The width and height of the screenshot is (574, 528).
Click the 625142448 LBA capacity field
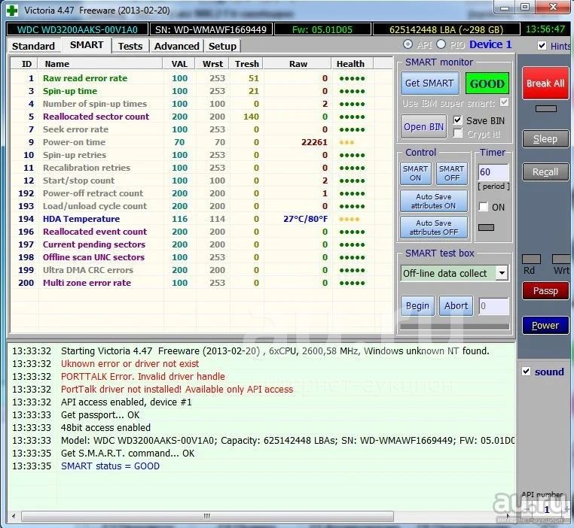[x=446, y=29]
